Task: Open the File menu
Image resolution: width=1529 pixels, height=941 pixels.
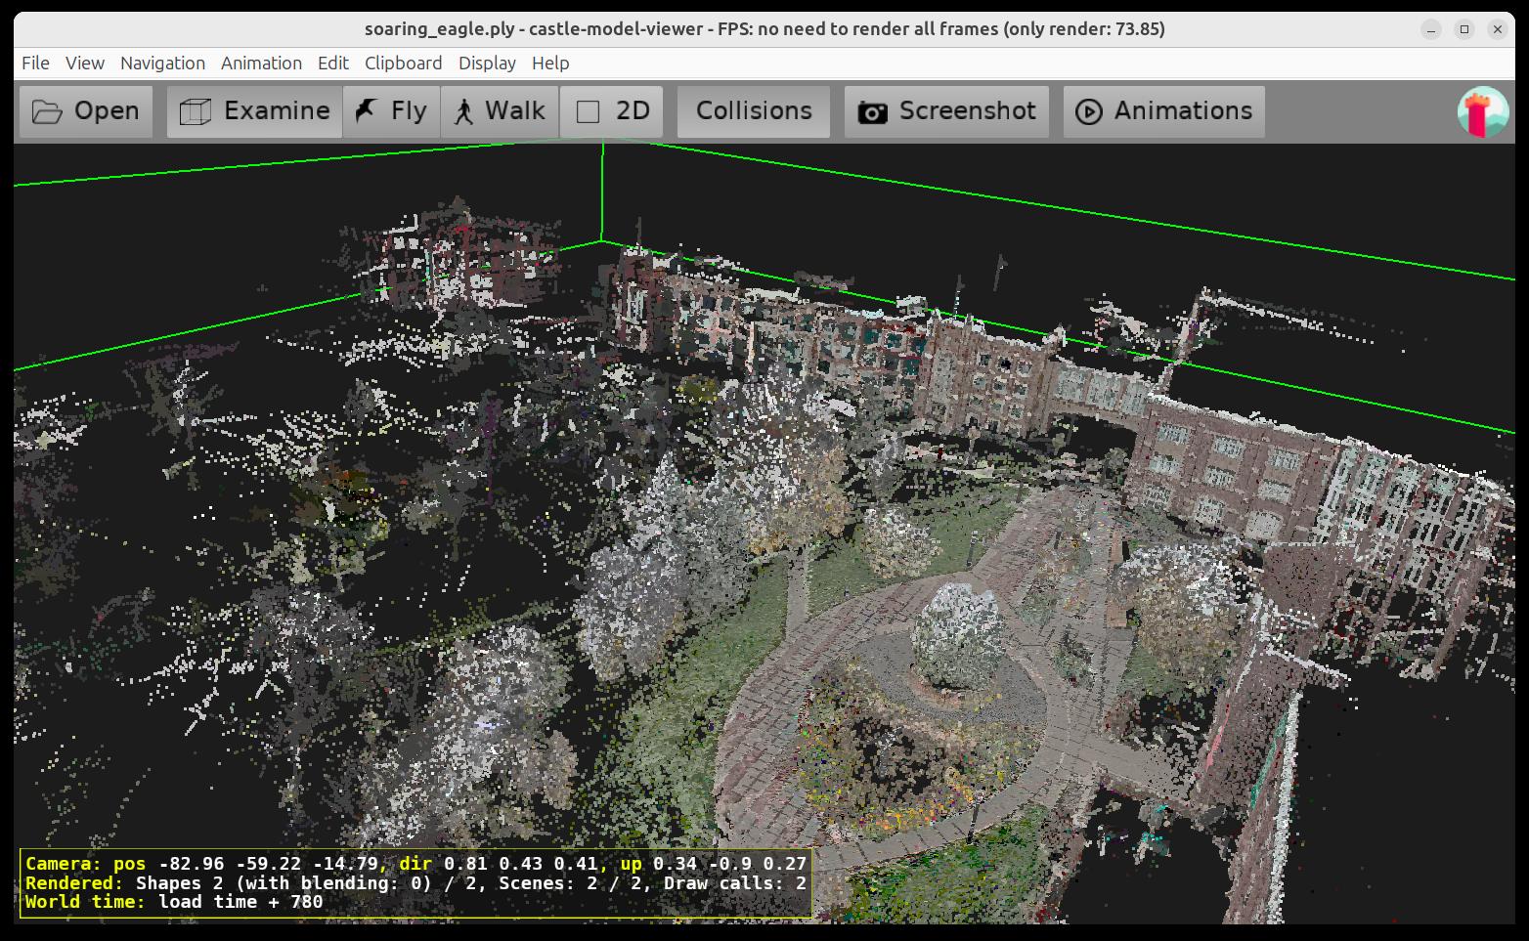Action: tap(35, 63)
